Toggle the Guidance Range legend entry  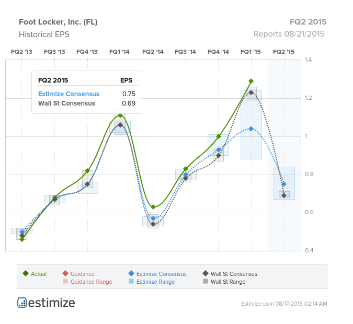coord(87,282)
